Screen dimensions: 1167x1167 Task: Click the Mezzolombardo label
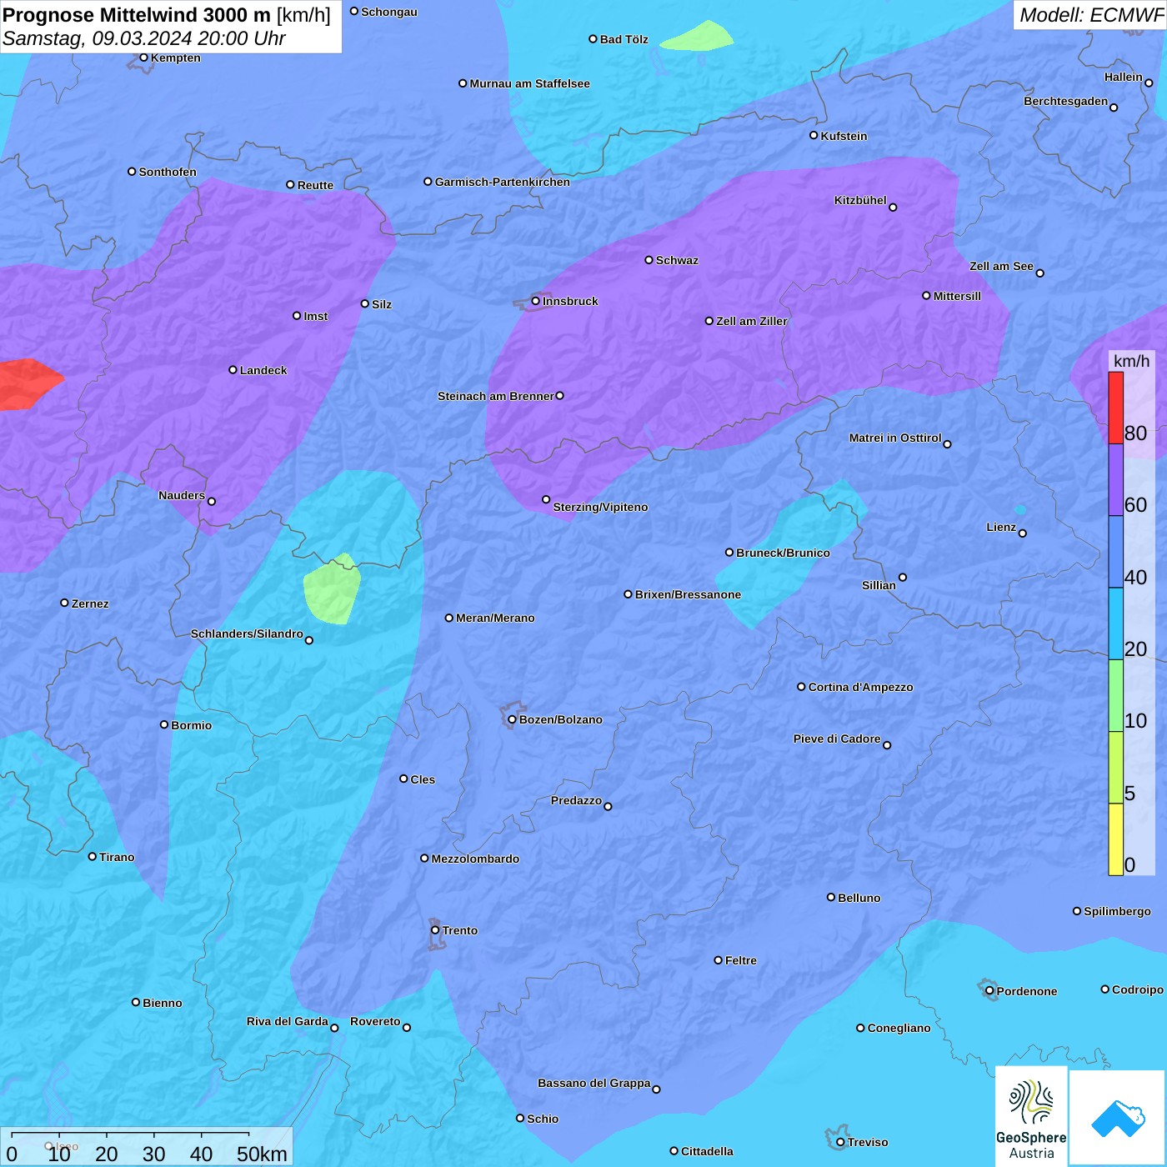[475, 859]
